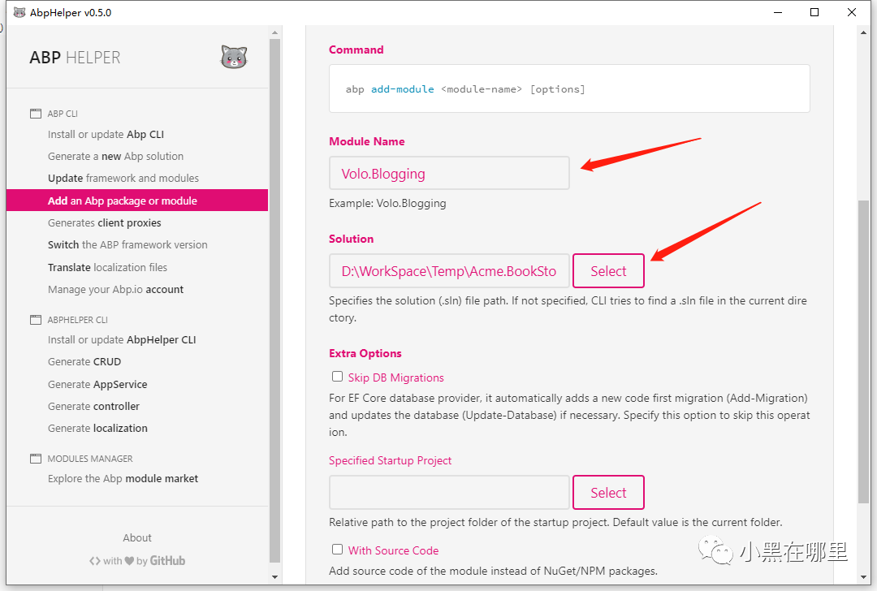Click the Extra Options heading
Viewport: 877px width, 591px height.
(x=365, y=353)
